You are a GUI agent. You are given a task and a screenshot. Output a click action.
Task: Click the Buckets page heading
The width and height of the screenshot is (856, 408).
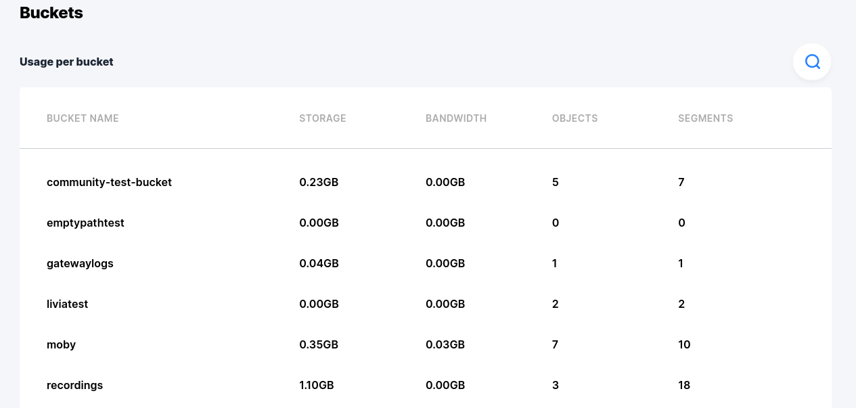pos(51,12)
